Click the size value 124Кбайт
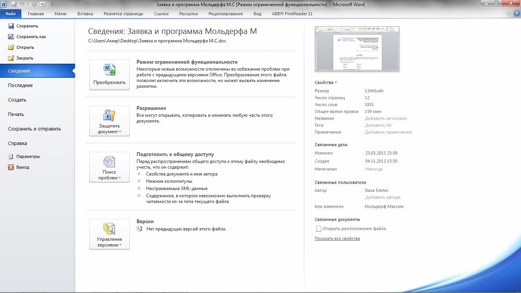Image resolution: width=521 pixels, height=293 pixels. (375, 91)
